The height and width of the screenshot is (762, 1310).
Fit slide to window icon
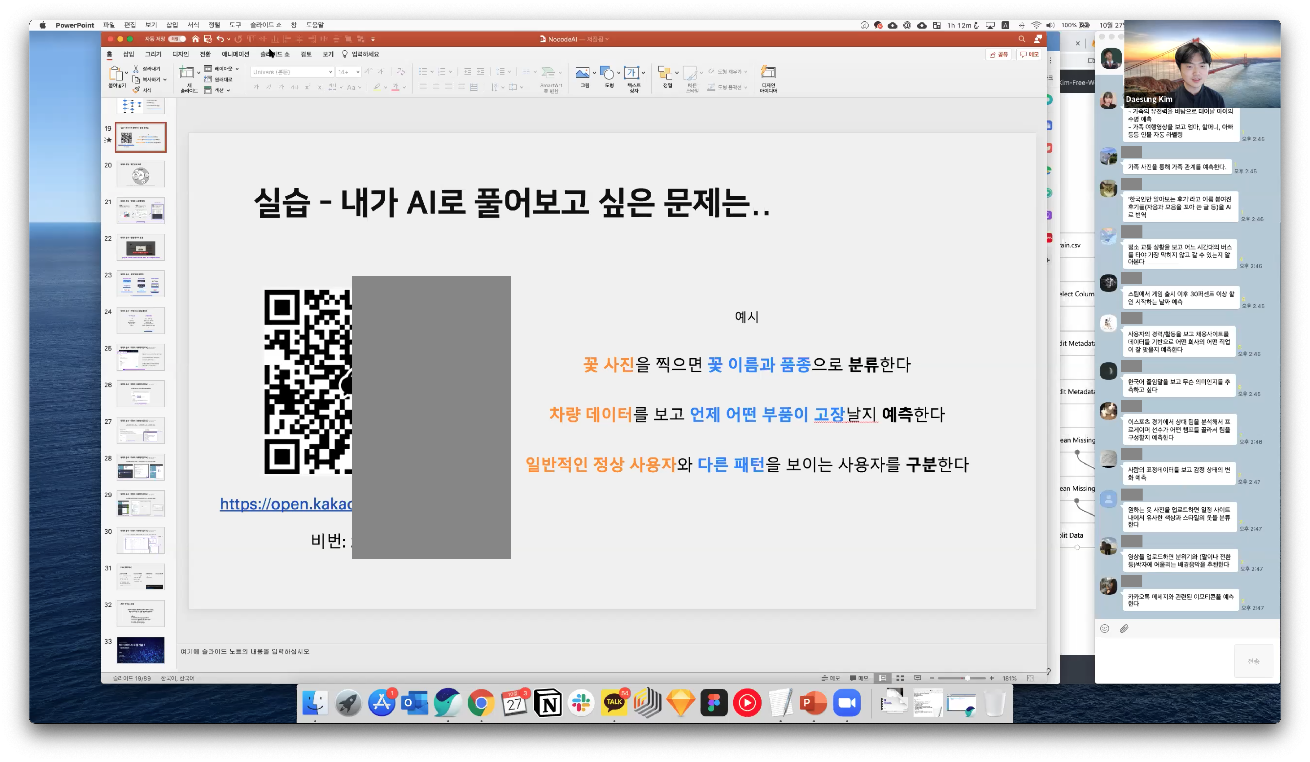click(x=1030, y=678)
